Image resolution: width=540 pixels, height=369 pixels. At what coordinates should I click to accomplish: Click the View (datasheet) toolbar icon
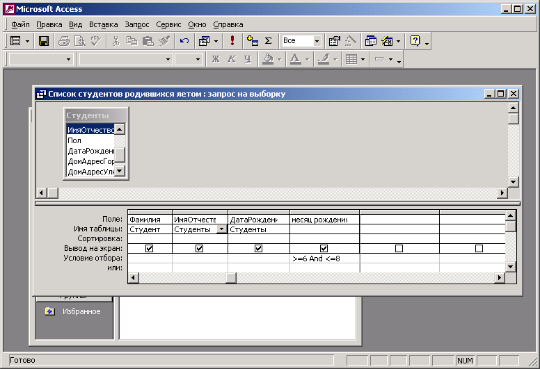(15, 41)
